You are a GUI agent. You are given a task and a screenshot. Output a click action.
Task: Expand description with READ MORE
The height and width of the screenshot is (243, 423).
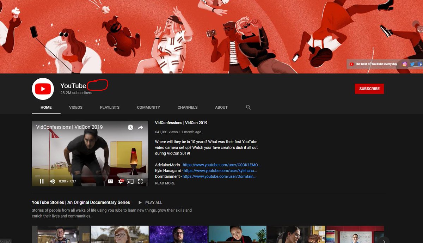165,183
